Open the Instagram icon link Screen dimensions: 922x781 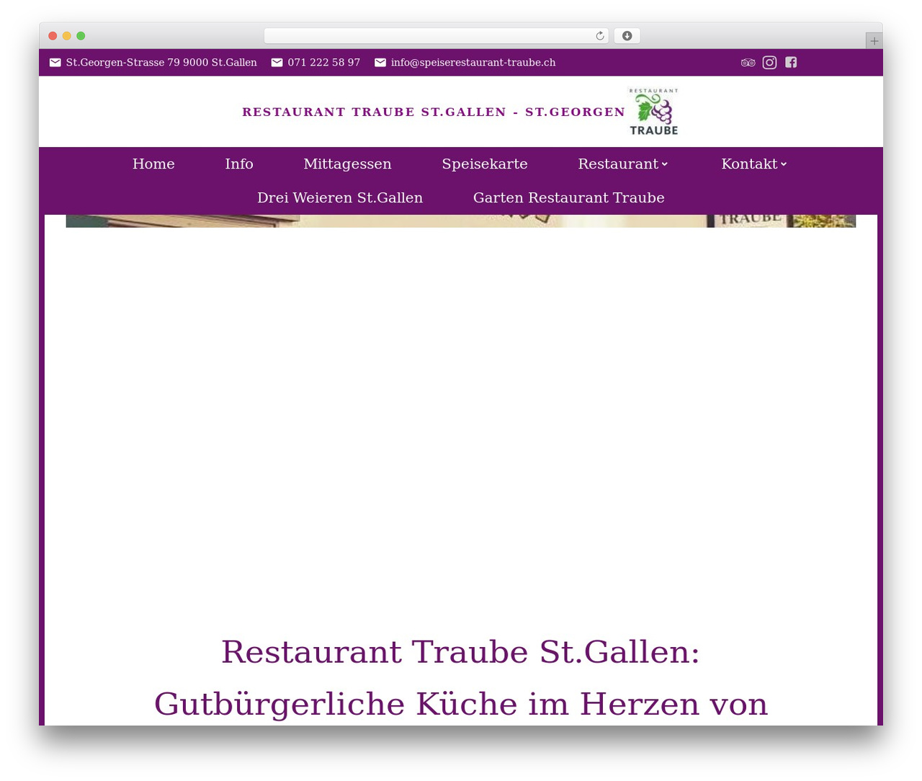tap(769, 63)
